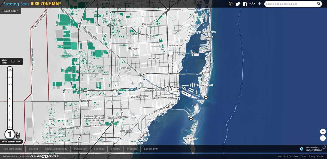Open the embed code icon
This screenshot has width=327, height=159.
252,4
